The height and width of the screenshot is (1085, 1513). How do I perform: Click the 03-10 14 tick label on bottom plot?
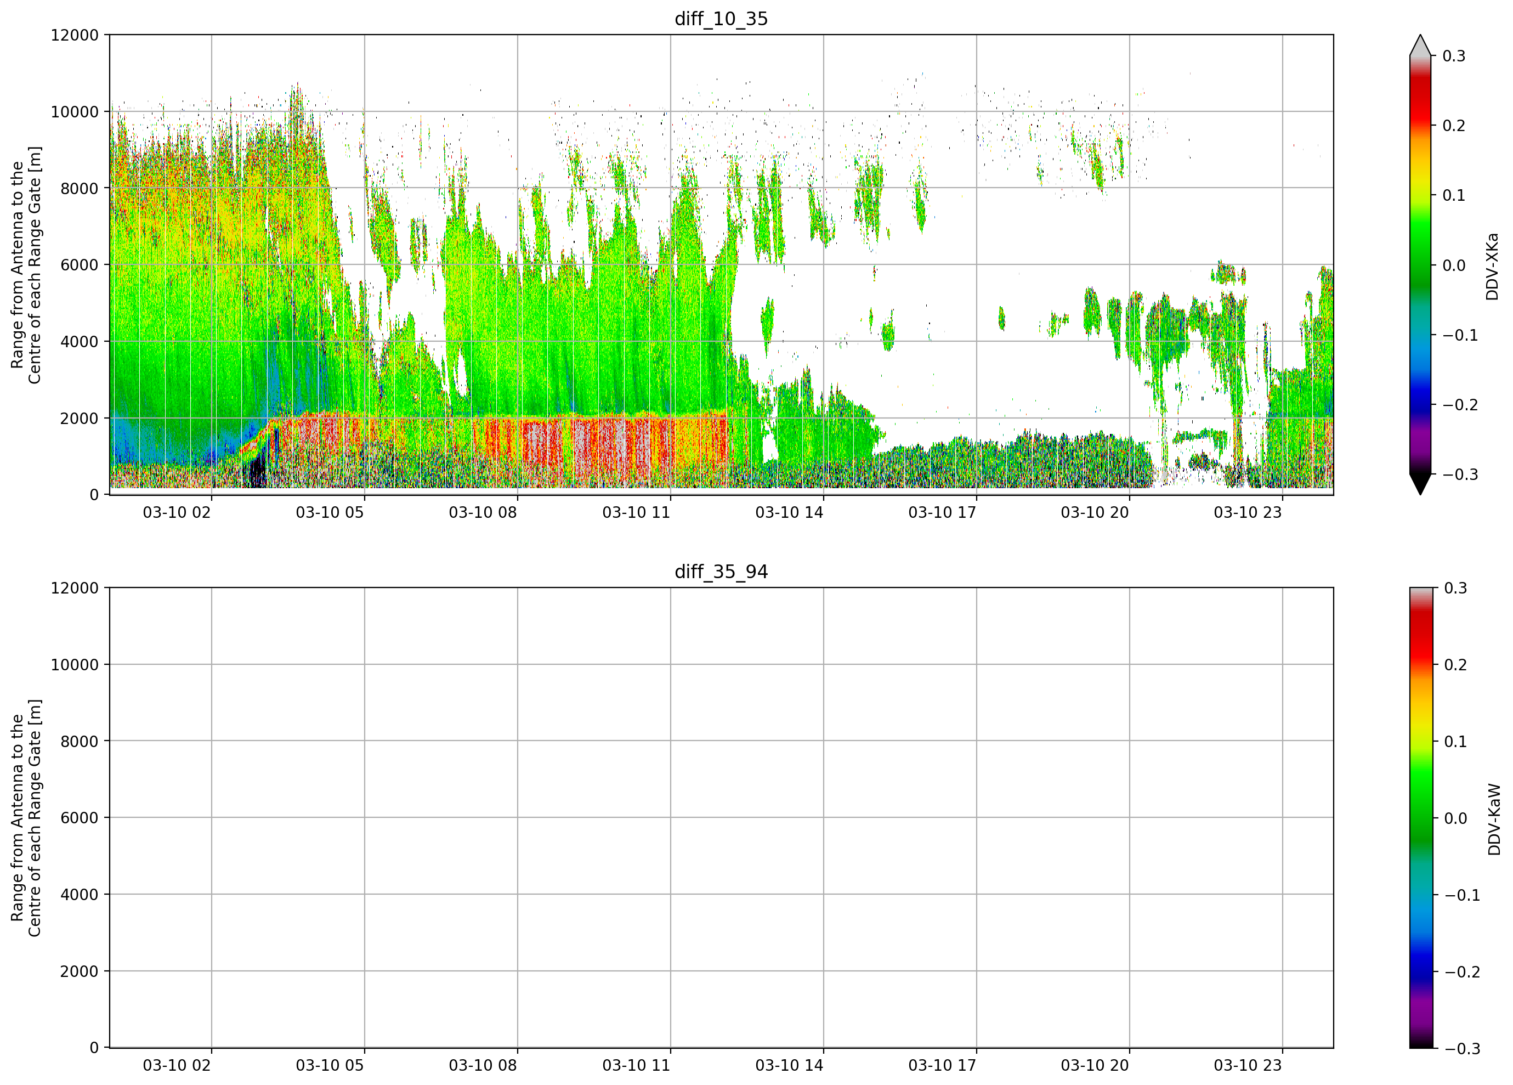pos(789,1066)
